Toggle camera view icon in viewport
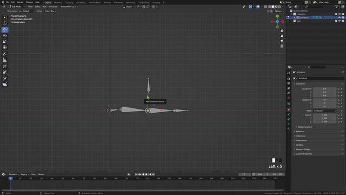The image size is (346, 195). tap(282, 41)
